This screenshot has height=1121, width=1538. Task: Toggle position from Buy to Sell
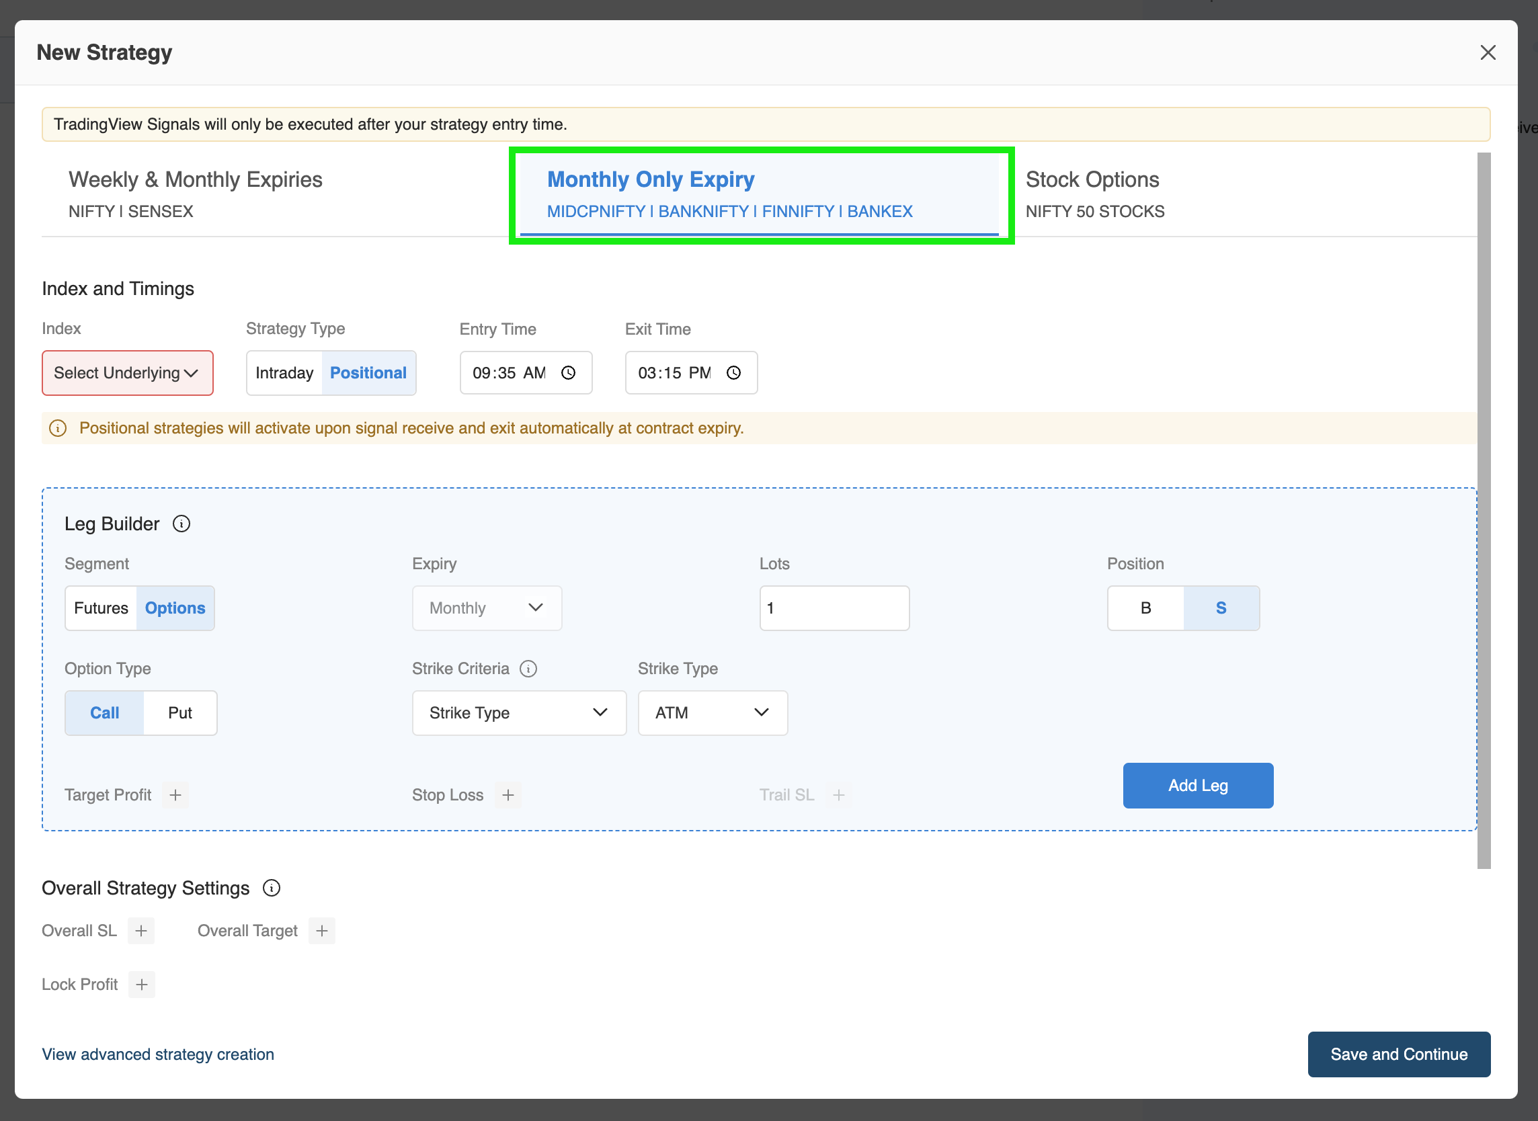coord(1220,608)
